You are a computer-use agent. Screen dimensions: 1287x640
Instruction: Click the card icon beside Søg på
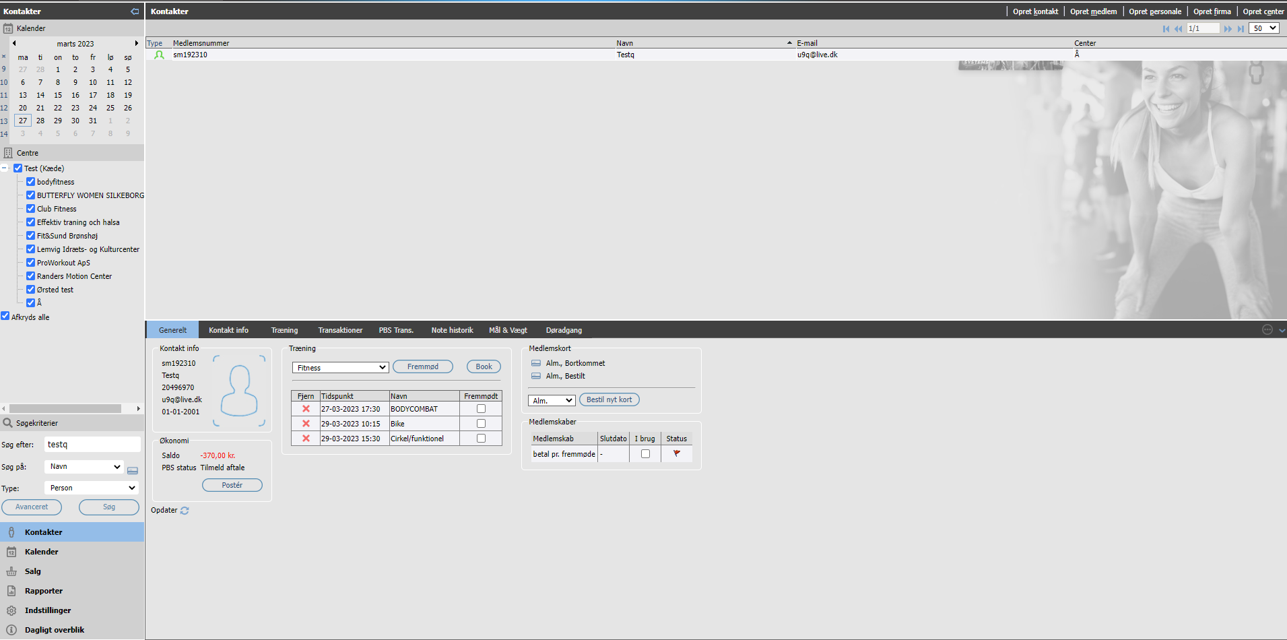[133, 470]
